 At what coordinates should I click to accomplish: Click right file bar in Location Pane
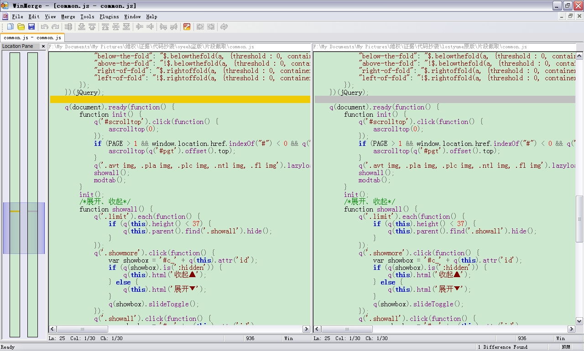(32, 195)
